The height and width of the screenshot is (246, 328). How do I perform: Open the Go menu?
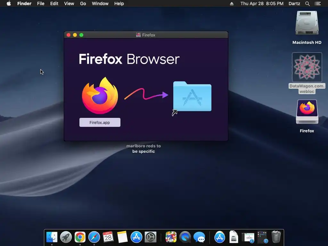click(x=83, y=4)
